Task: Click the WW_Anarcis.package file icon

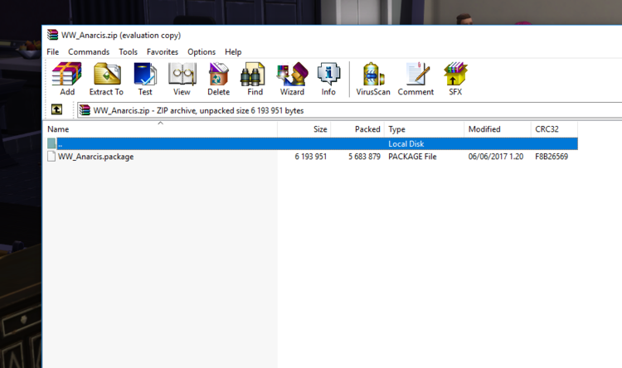Action: pos(51,157)
